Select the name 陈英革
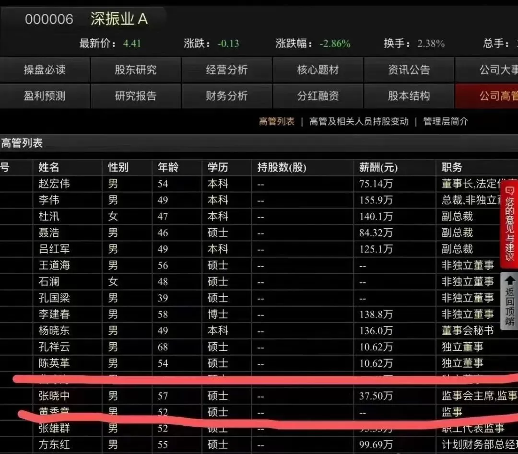The image size is (518, 454). click(54, 363)
